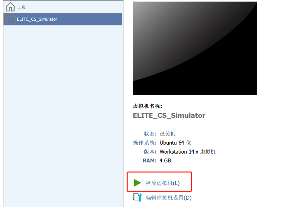286x214 pixels.
Task: Click the Workstation 14.x version value
Action: 188,152
